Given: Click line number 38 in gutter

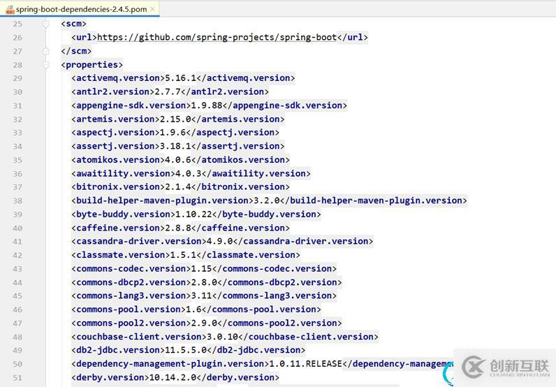Looking at the screenshot, I should pos(17,200).
